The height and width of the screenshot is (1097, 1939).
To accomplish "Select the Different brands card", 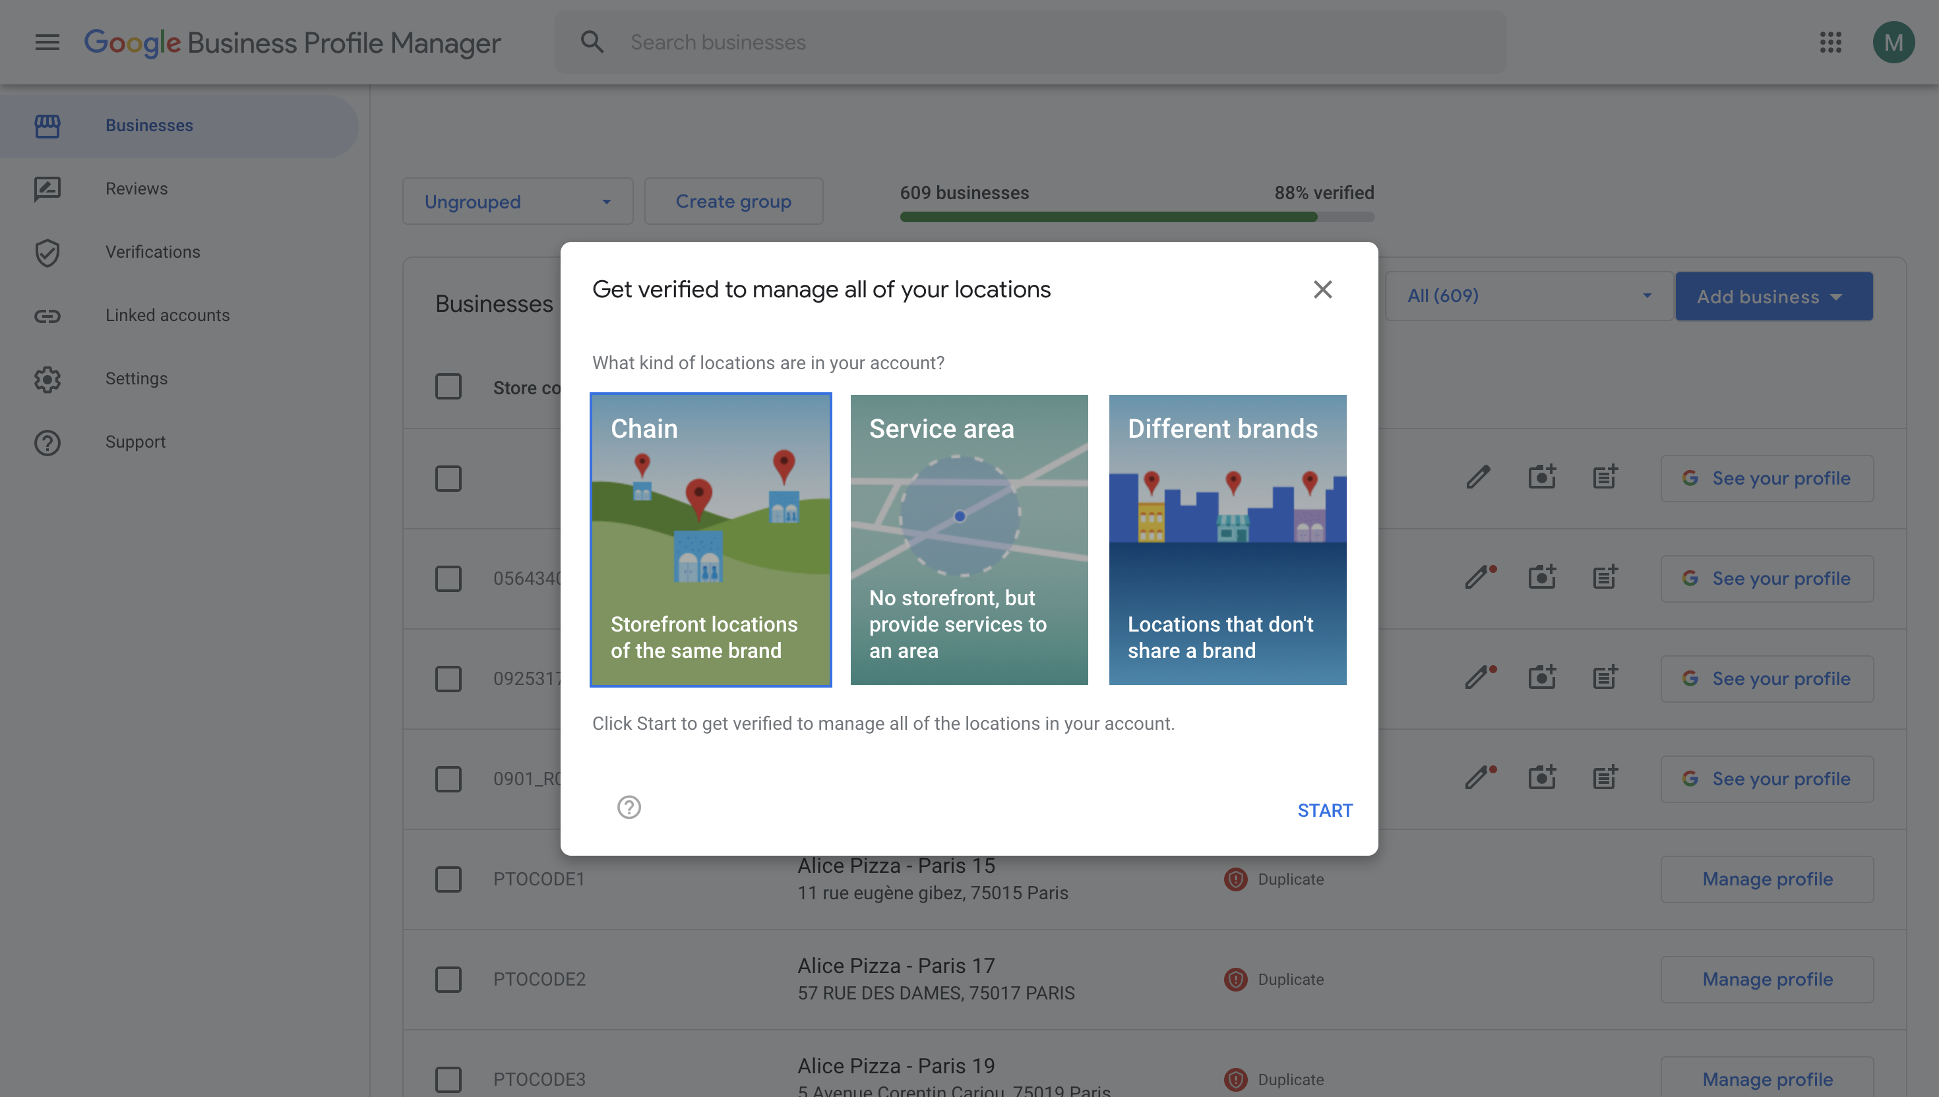I will [x=1227, y=539].
